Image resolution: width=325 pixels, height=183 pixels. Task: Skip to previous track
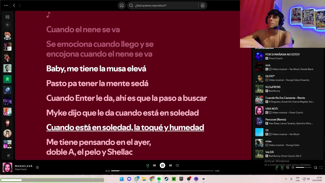coord(154,165)
